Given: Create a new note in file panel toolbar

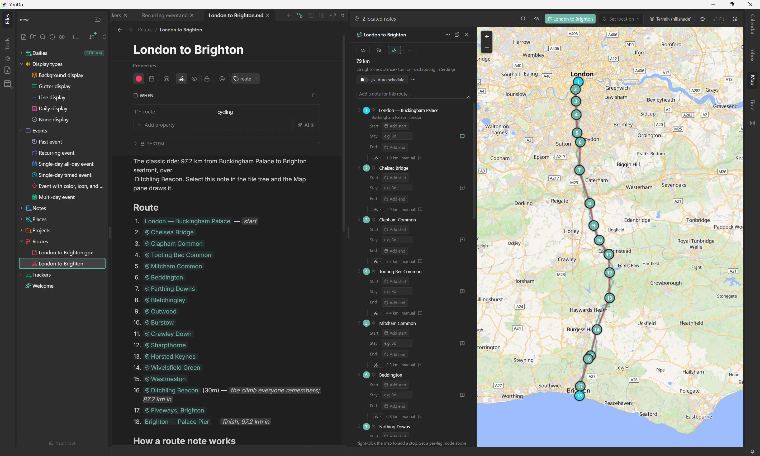Looking at the screenshot, I should tap(24, 37).
